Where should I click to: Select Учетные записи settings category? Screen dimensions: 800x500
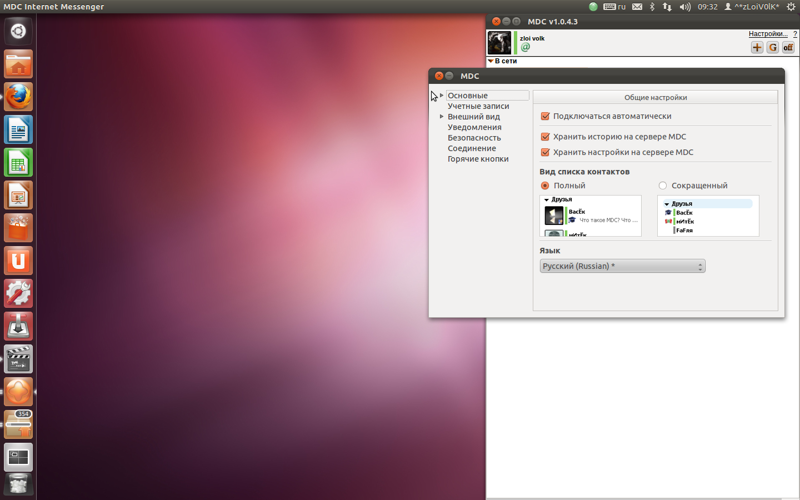478,106
